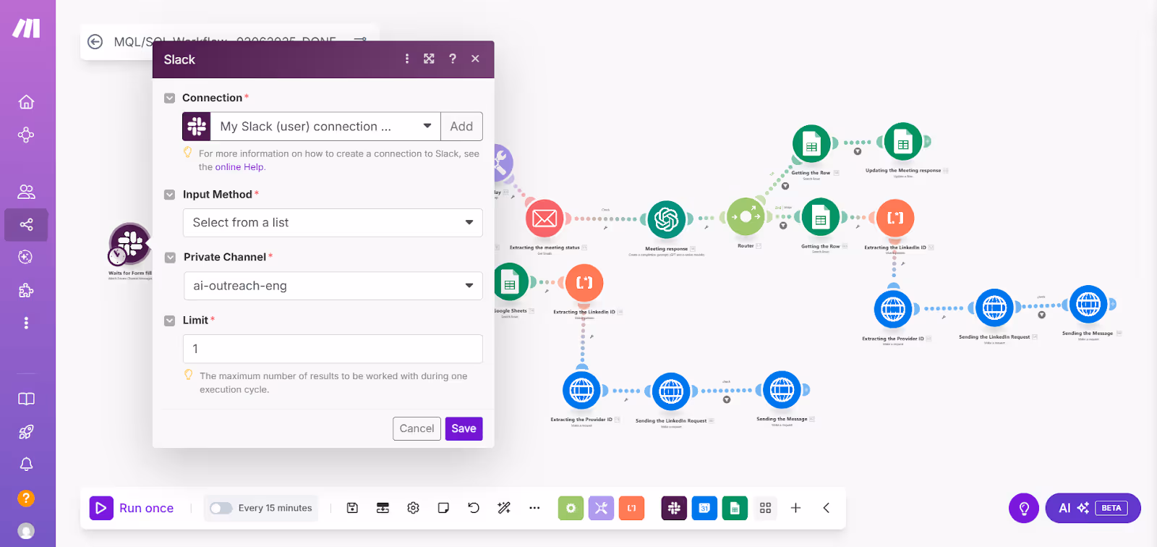Open the user profile avatar
Image resolution: width=1157 pixels, height=547 pixels.
[x=26, y=531]
